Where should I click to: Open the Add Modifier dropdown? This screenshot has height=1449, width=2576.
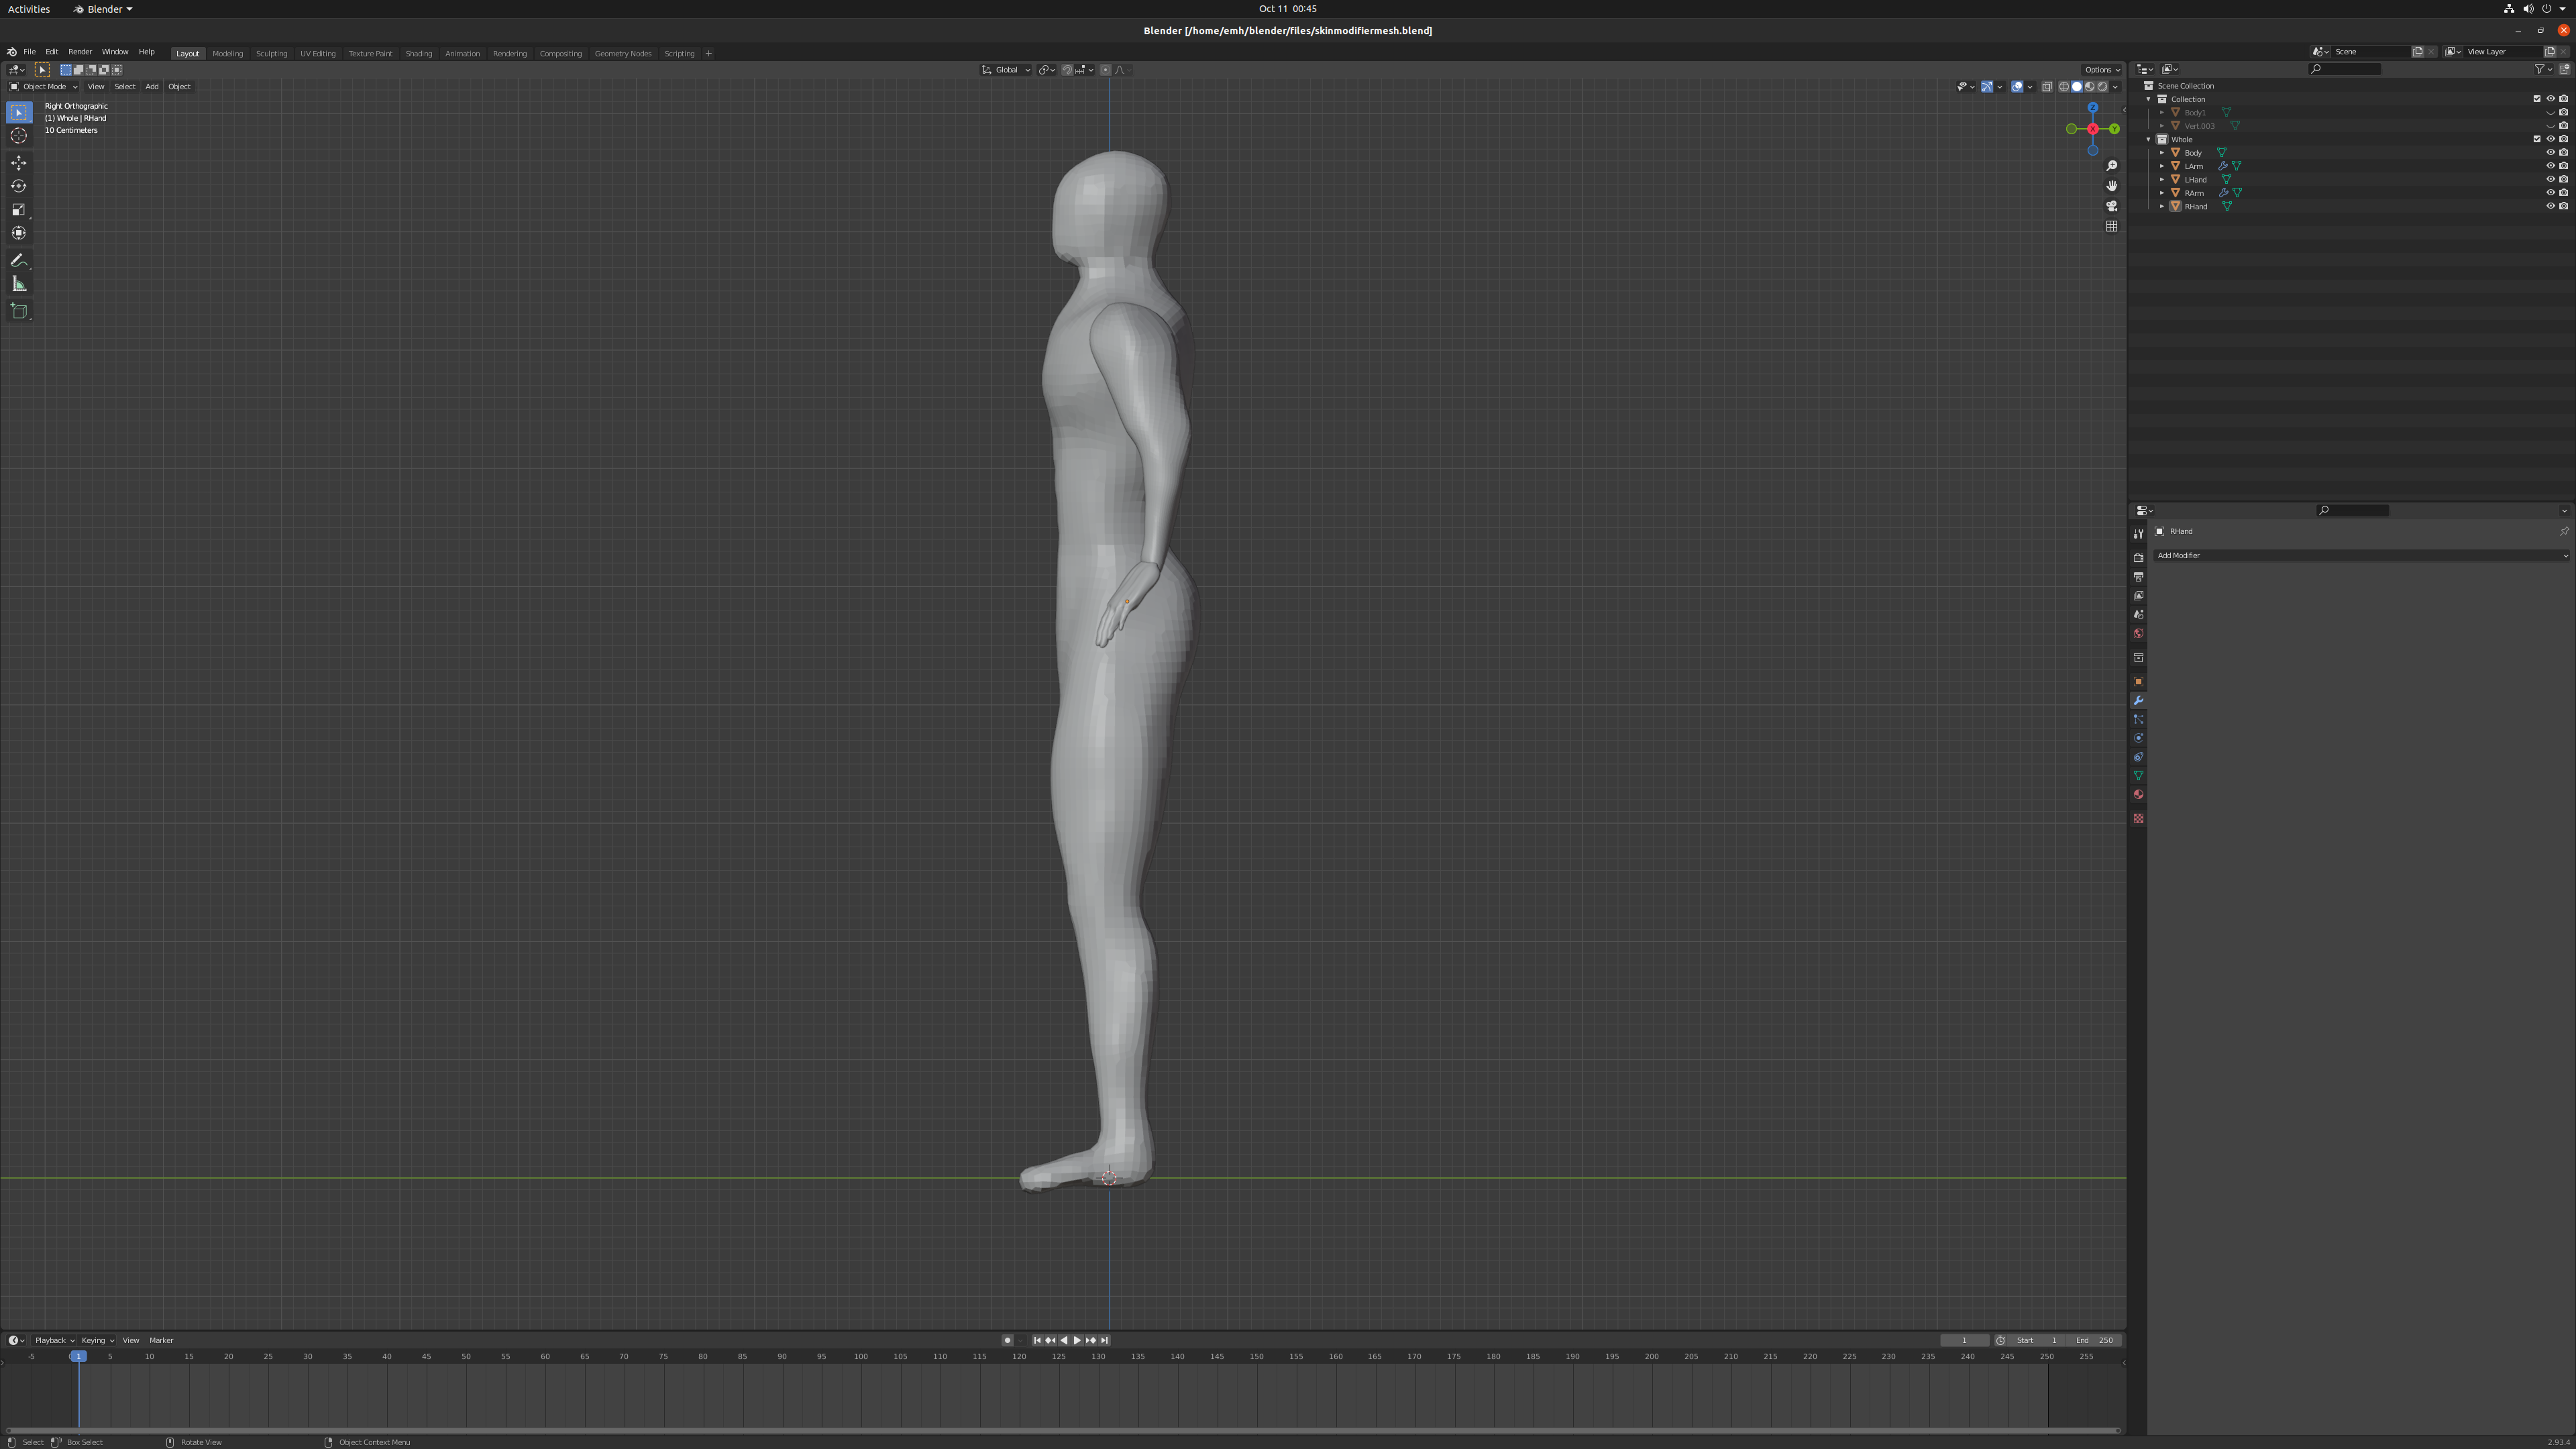click(x=2361, y=556)
